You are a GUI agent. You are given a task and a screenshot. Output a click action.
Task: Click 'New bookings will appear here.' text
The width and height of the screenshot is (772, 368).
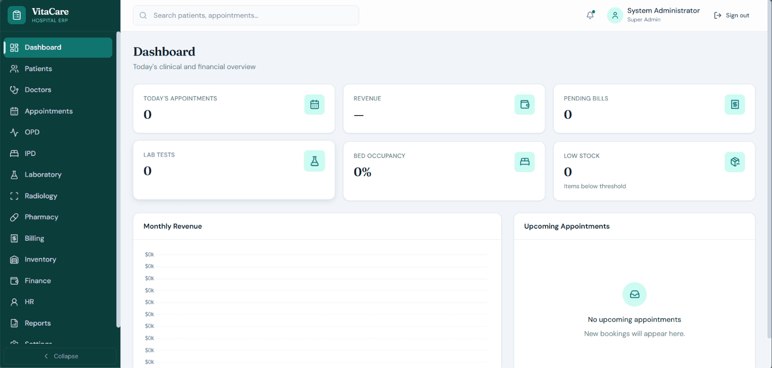635,334
